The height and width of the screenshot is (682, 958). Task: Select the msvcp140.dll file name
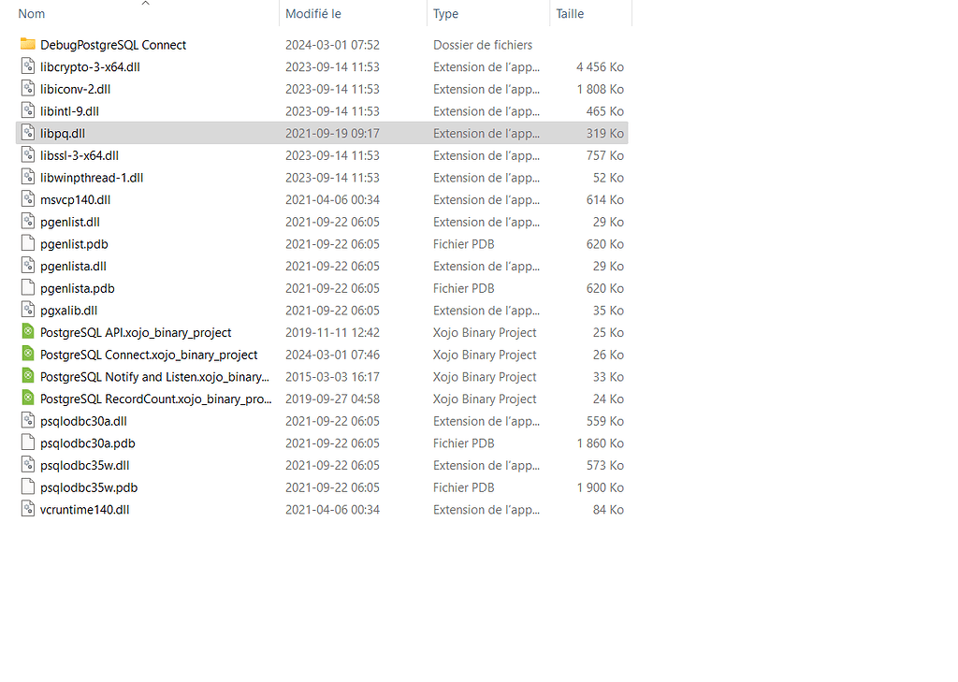tap(75, 200)
